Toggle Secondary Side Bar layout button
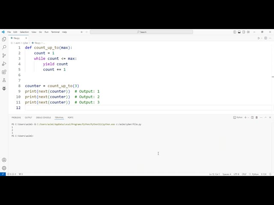Screen dimensions: 274x205 [x=244, y=32]
